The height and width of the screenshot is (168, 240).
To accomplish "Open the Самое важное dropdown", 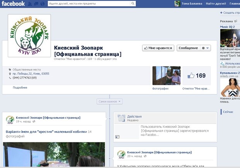I will 110,101.
